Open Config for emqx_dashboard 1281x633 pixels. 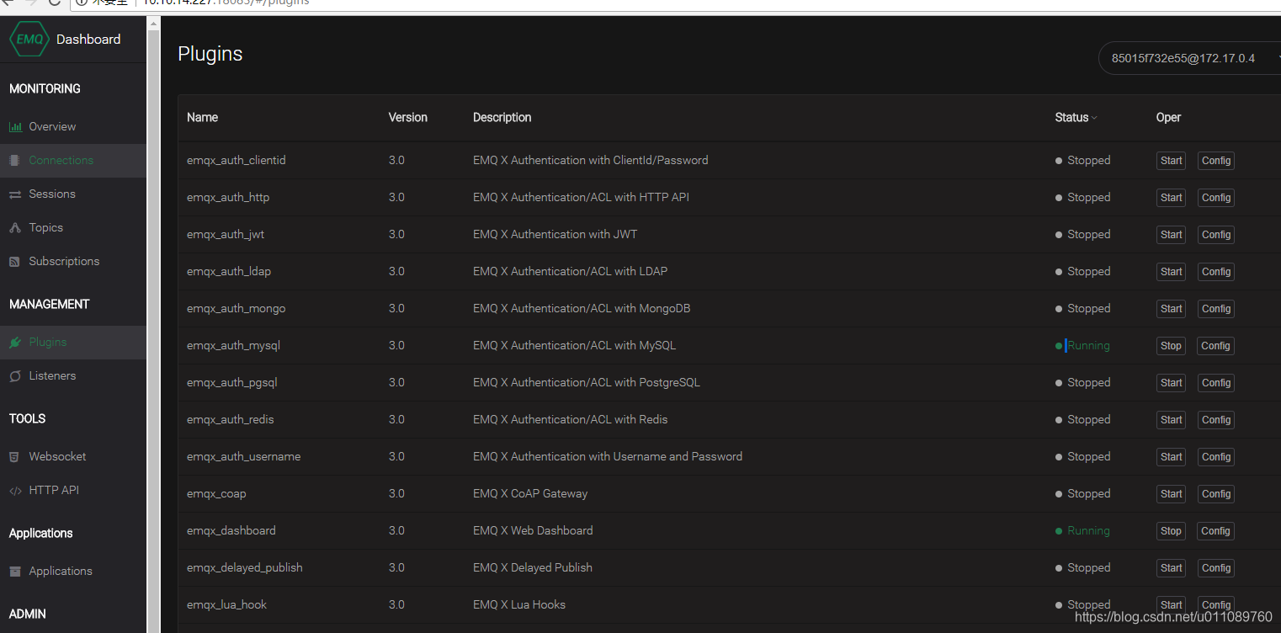point(1216,531)
